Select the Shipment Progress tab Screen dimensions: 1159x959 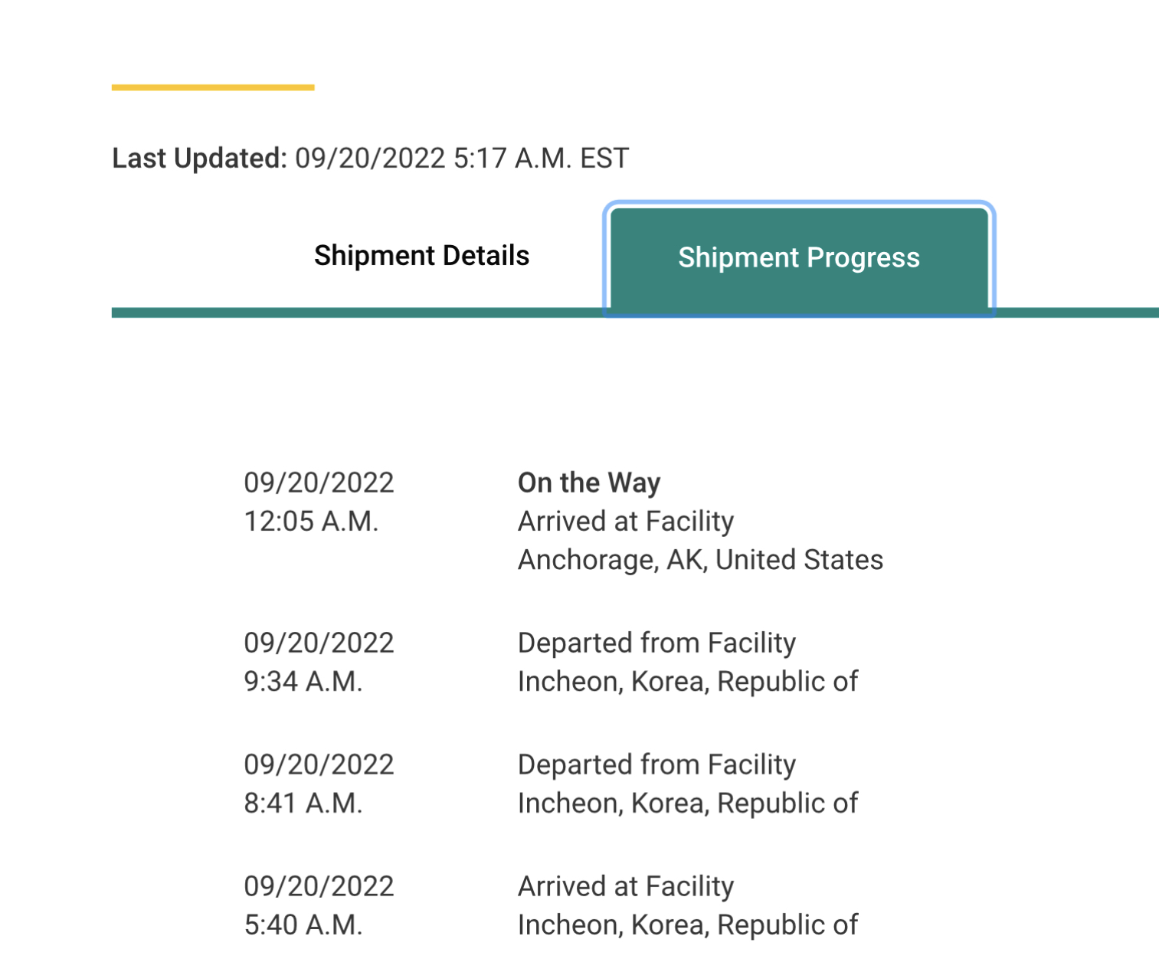click(x=799, y=258)
